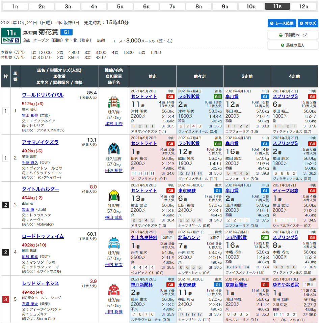
Task: Open trainer 牧田 和弥 page
Action: tap(30, 115)
